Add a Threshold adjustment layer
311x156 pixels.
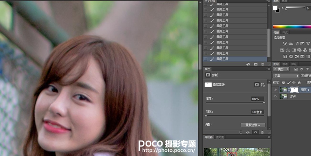(297, 57)
